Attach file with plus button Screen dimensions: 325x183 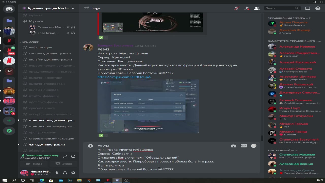click(90, 146)
